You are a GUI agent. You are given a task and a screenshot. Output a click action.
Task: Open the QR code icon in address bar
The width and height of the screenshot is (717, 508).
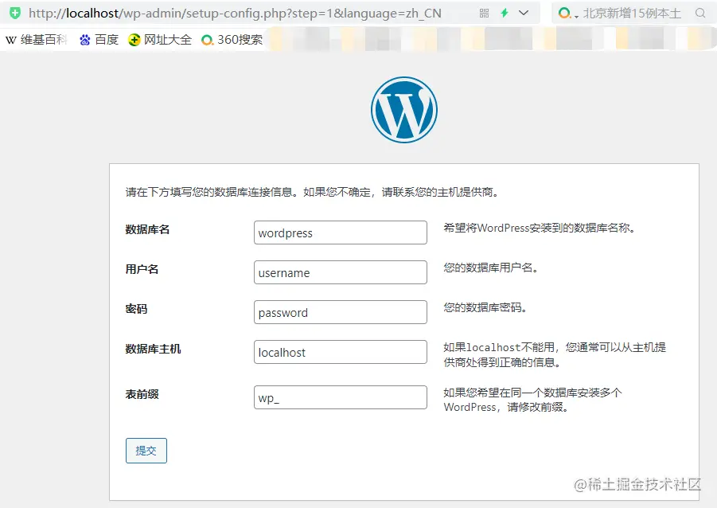[485, 14]
